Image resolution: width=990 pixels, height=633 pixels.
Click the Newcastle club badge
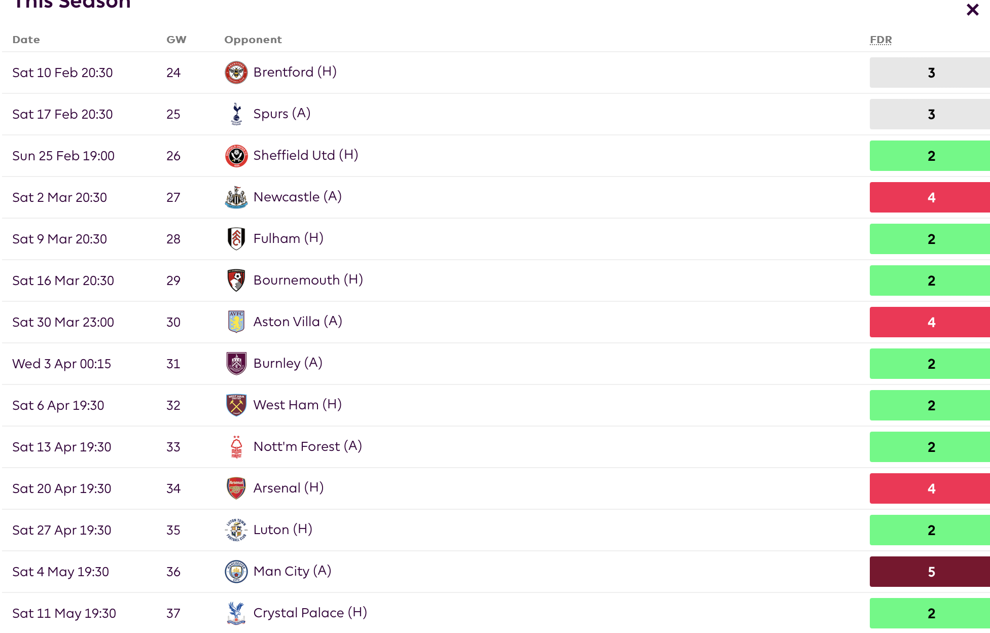(x=236, y=197)
